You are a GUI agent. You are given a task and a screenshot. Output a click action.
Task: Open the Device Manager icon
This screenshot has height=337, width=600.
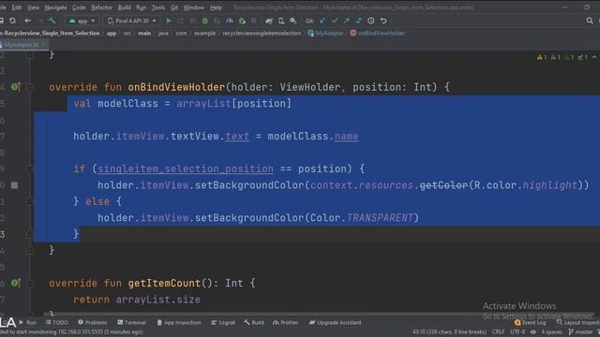click(281, 21)
